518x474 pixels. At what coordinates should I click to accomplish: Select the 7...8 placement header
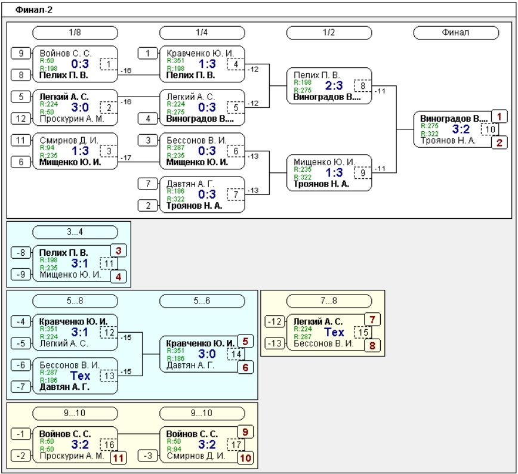click(x=329, y=301)
